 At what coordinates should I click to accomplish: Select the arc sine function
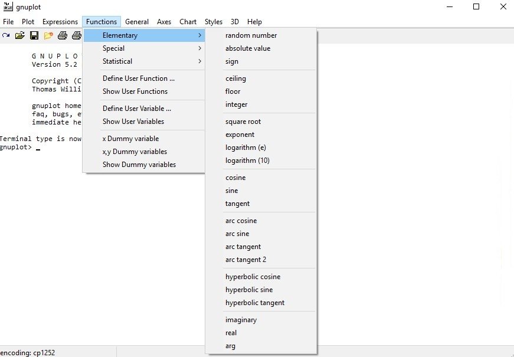pos(261,234)
